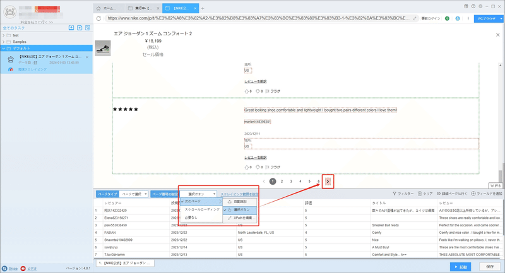Click the flag フラグ under last review
This screenshot has width=505, height=273.
pos(273,167)
